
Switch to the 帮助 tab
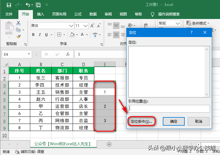[x=138, y=14]
